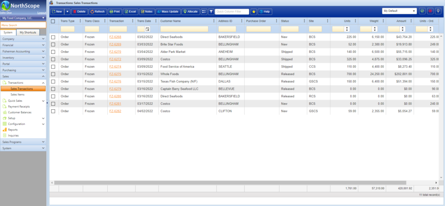The height and width of the screenshot is (206, 445).
Task: Expand the Inventory menu section
Action: click(23, 57)
